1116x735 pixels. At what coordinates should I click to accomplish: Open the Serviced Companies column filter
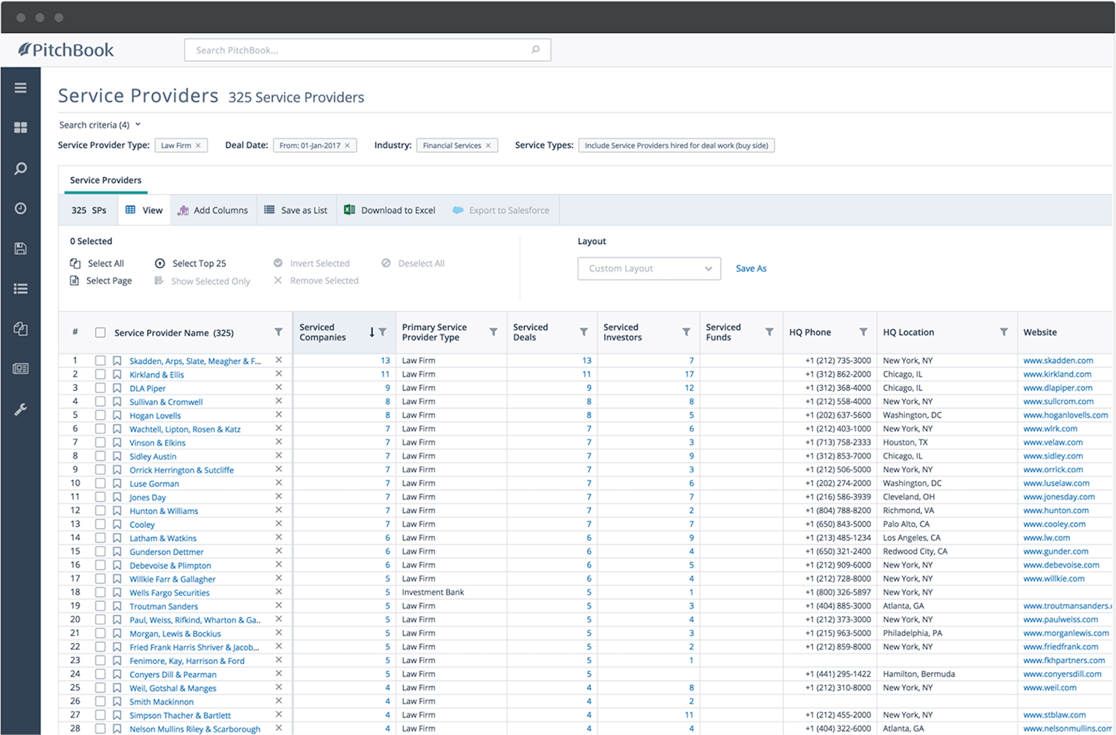click(383, 332)
